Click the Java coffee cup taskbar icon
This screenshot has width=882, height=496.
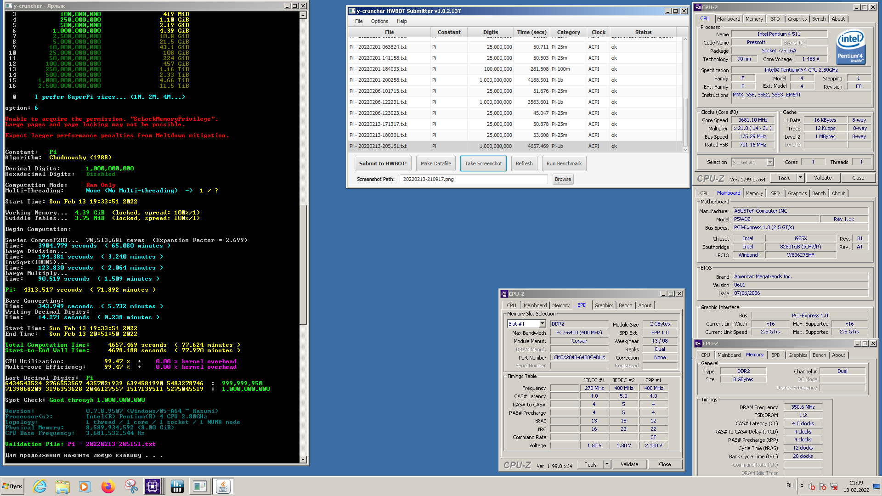[x=223, y=486]
